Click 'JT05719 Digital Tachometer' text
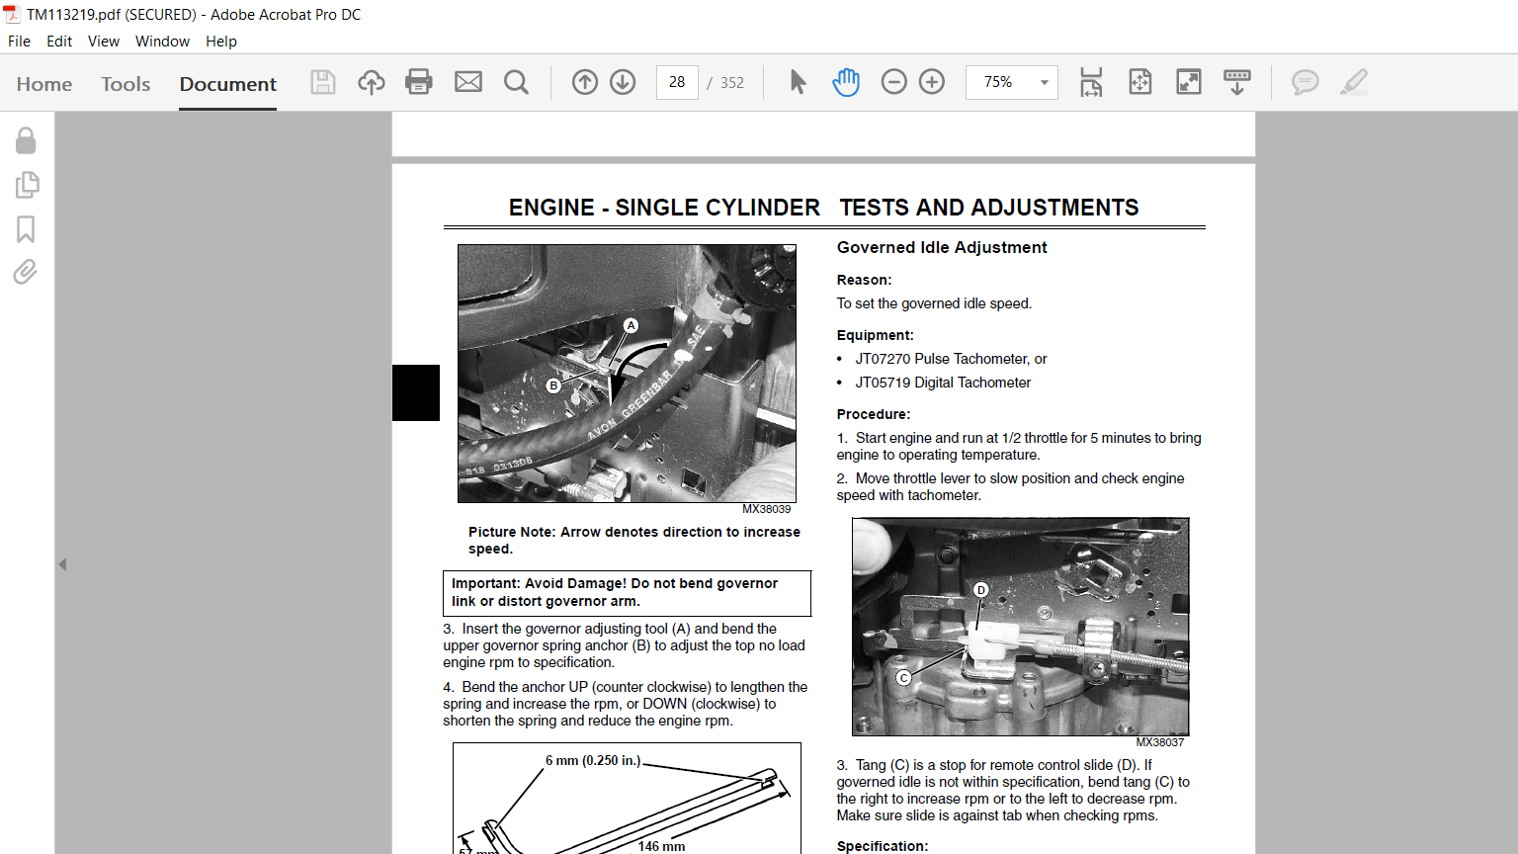Image resolution: width=1518 pixels, height=854 pixels. coord(943,383)
